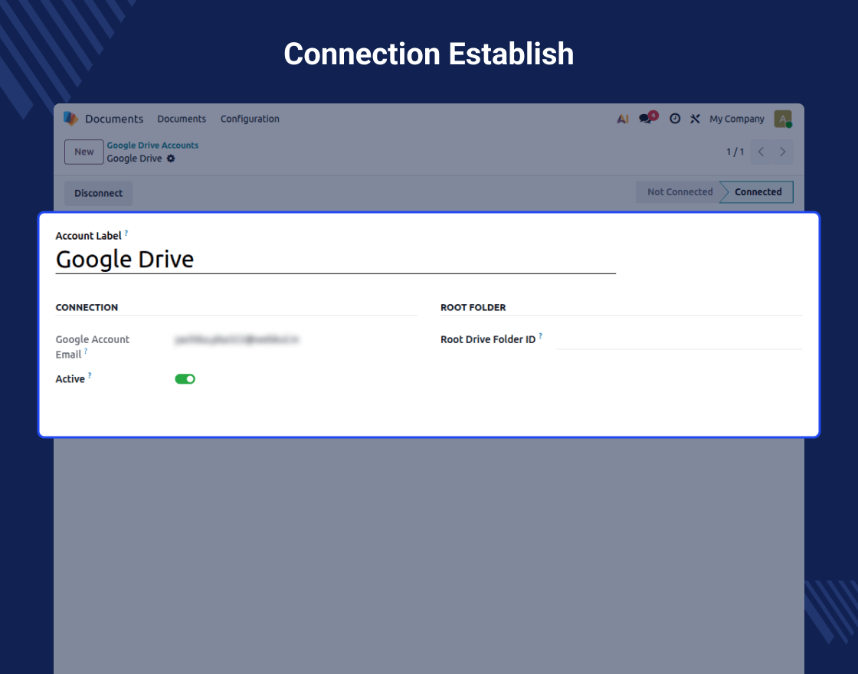858x674 pixels.
Task: Follow the Google Drive Accounts breadcrumb
Action: pos(152,145)
